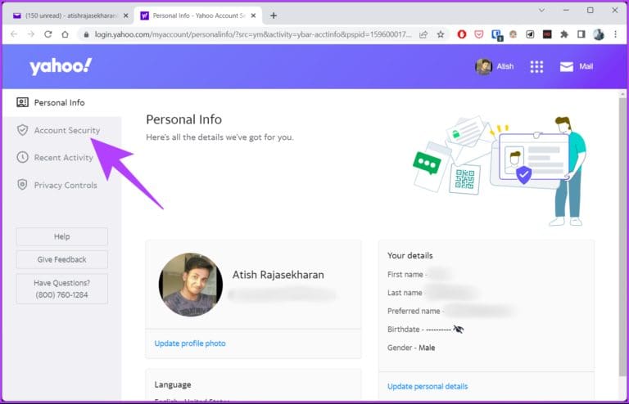Go to browser home page

point(65,34)
